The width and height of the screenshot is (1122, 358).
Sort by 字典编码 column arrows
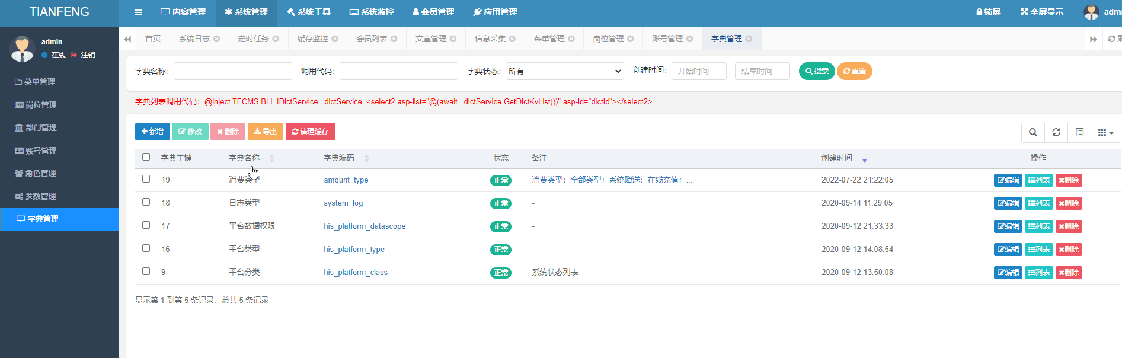click(367, 158)
